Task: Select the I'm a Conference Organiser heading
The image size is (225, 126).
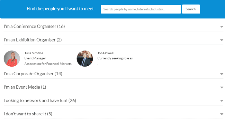Action: tap(34, 27)
